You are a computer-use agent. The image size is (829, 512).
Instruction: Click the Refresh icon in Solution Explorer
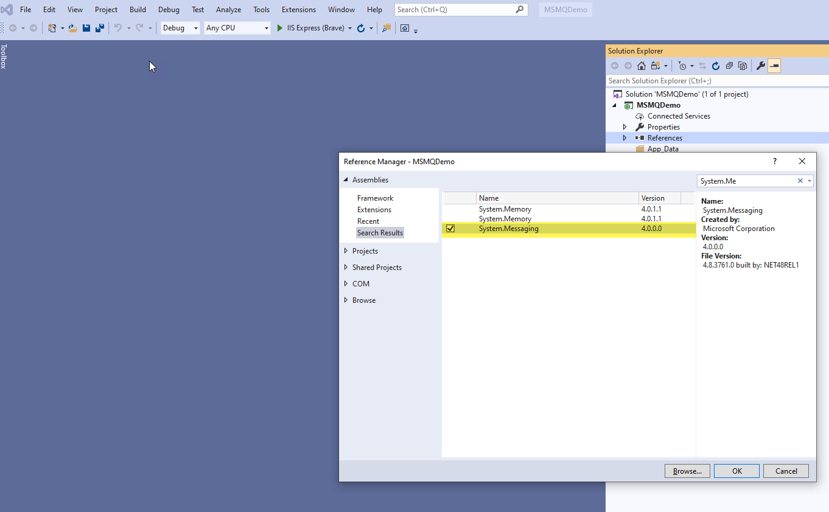tap(715, 65)
